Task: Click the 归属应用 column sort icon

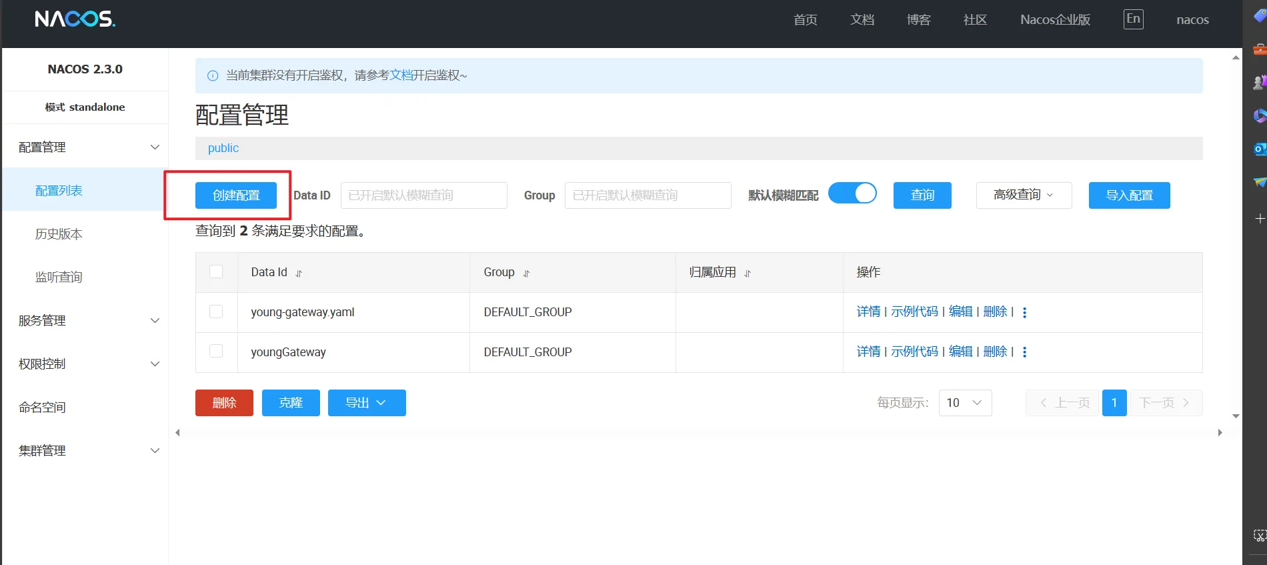Action: tap(748, 273)
